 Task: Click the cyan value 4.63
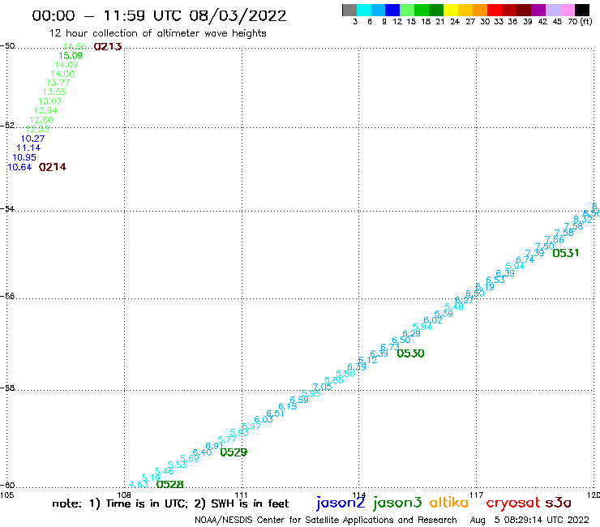pyautogui.click(x=139, y=484)
